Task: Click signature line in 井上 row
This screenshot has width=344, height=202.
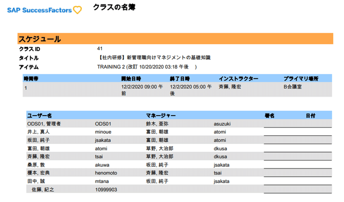Action: click(x=298, y=135)
